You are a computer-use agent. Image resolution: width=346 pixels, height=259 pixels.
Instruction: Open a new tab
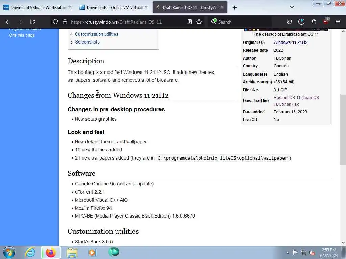[234, 8]
